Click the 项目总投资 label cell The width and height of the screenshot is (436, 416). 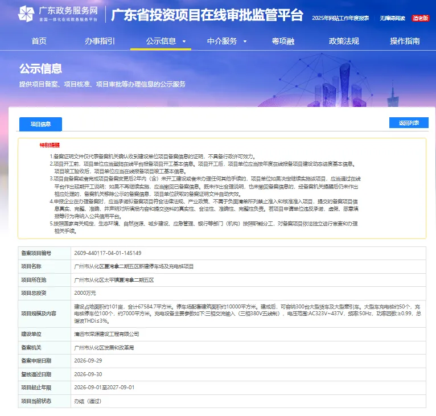click(44, 293)
